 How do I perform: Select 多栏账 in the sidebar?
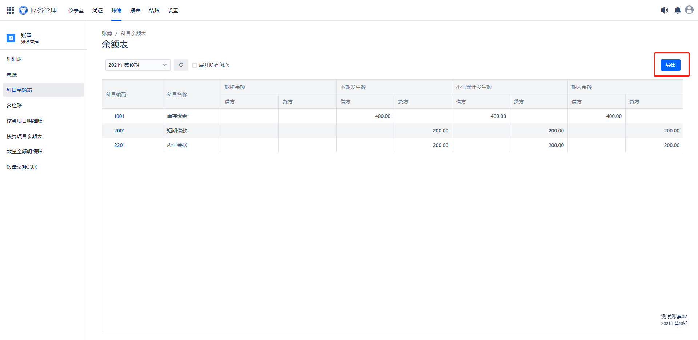coord(15,106)
